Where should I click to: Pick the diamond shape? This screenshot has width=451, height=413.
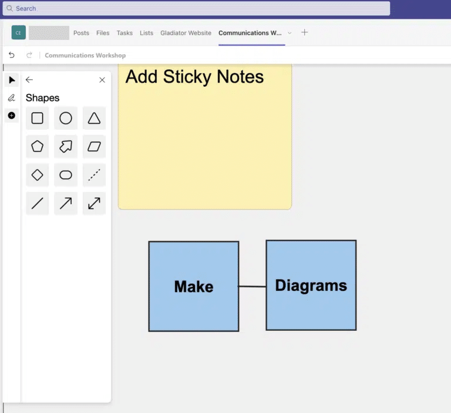coord(37,175)
